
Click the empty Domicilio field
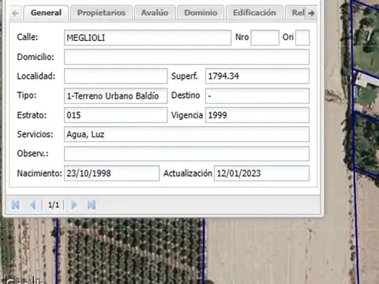[x=186, y=57]
